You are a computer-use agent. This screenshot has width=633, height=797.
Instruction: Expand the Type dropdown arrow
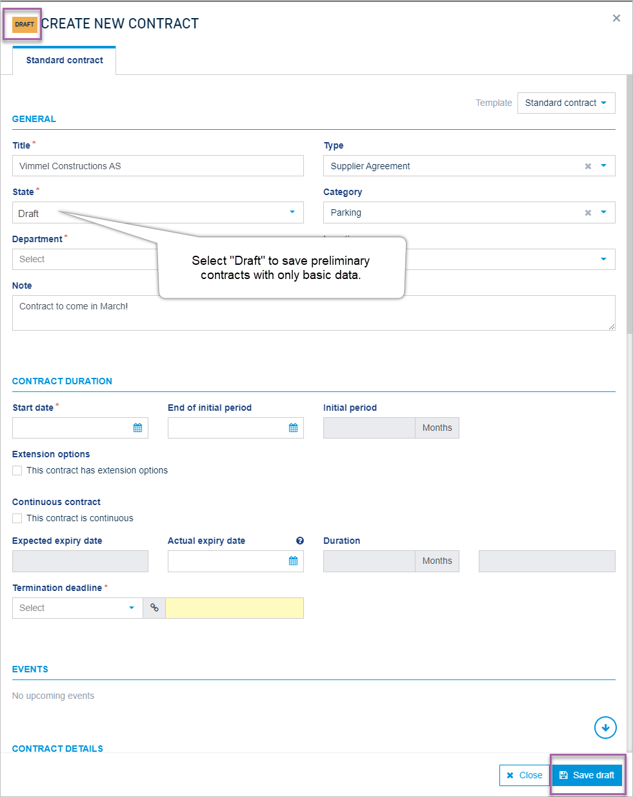pyautogui.click(x=604, y=166)
